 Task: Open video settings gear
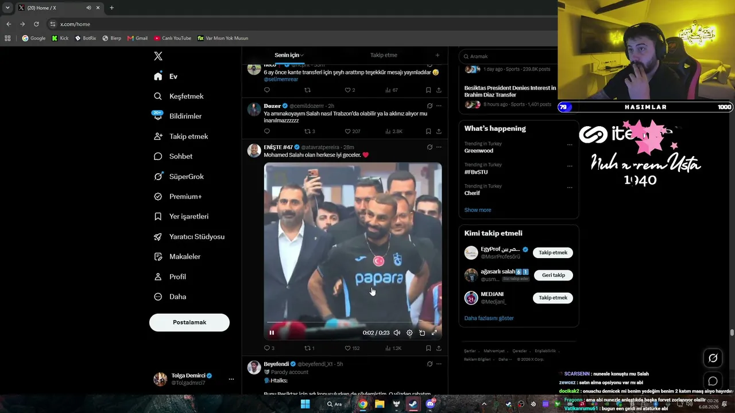click(x=409, y=333)
